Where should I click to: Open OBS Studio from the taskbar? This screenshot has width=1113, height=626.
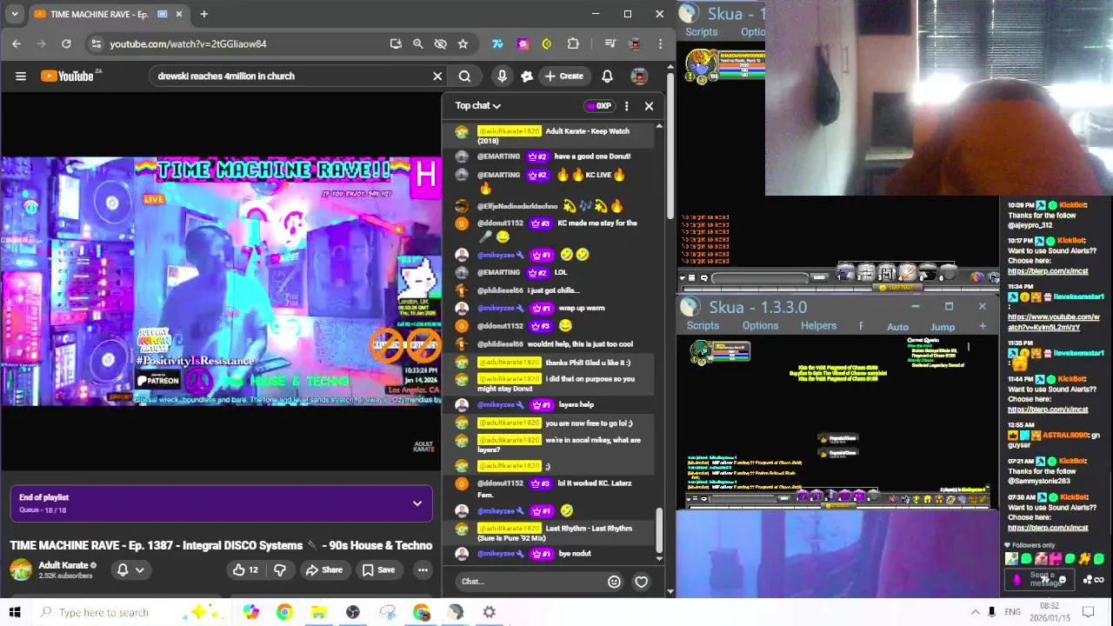point(353,612)
